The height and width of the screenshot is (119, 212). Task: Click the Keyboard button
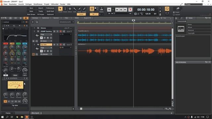[x=50, y=15]
